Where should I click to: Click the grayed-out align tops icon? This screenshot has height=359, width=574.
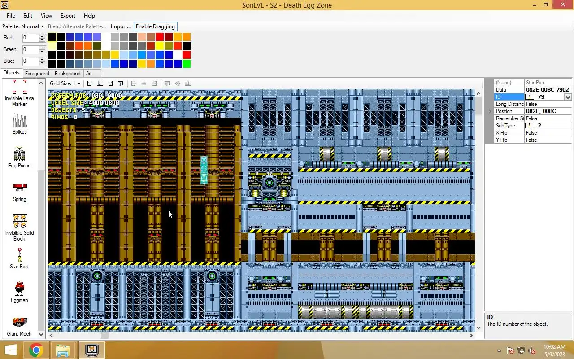pos(167,83)
